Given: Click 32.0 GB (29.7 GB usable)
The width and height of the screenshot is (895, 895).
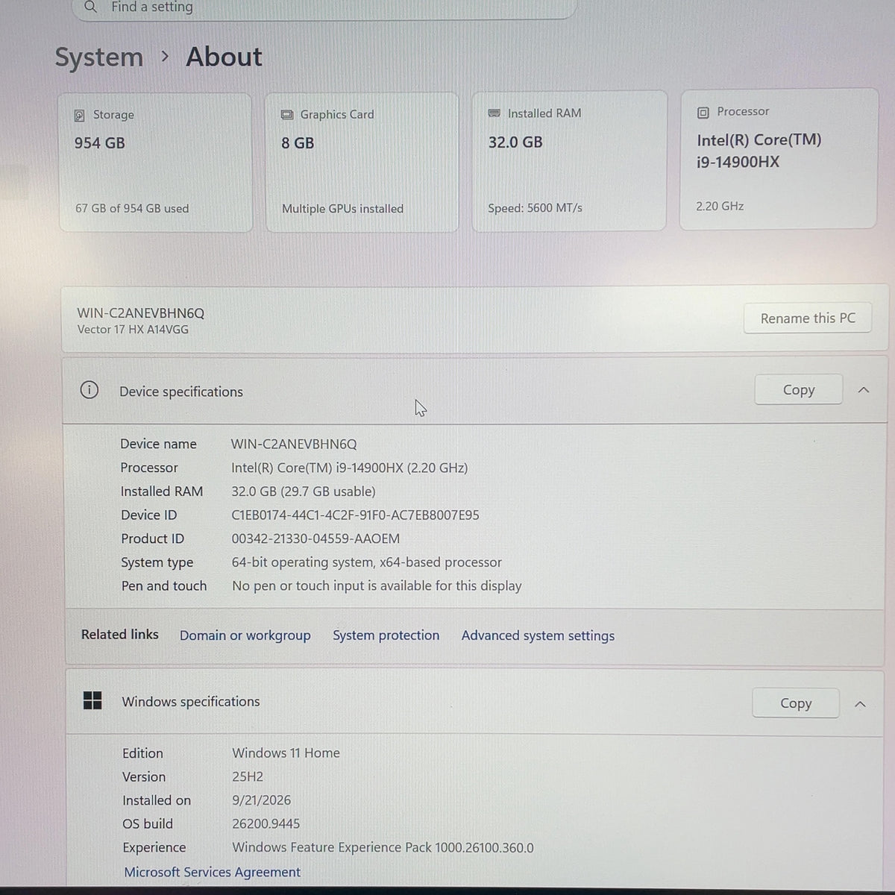Looking at the screenshot, I should (304, 492).
